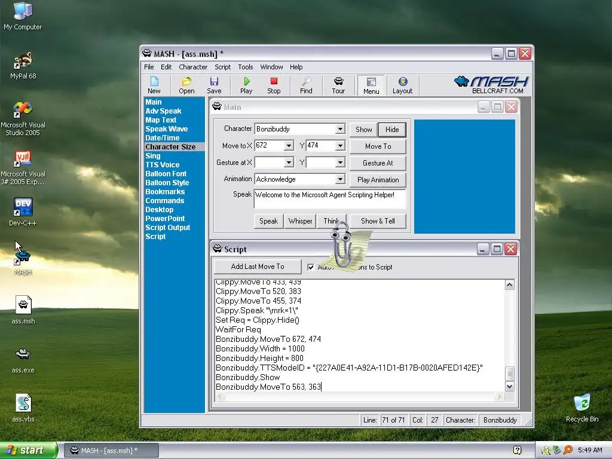612x459 pixels.
Task: Click the Whisper button
Action: click(x=300, y=221)
